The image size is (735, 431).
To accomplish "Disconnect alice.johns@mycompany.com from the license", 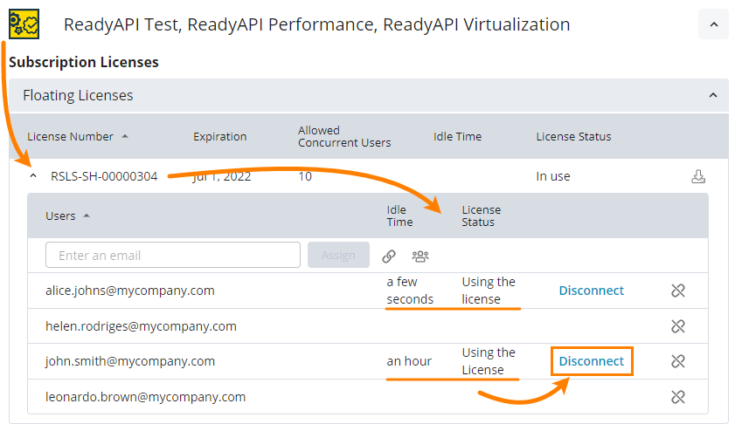I will point(591,291).
